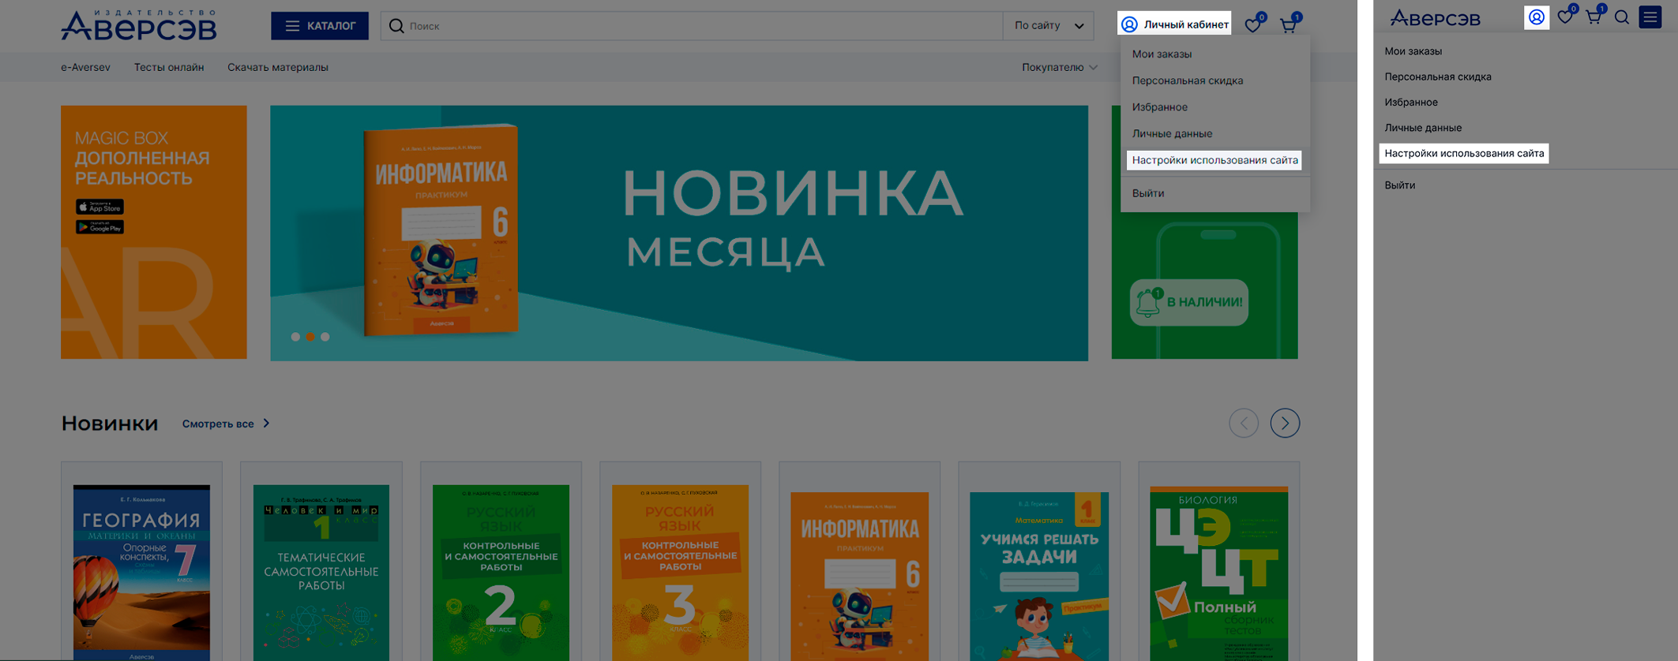Select the first carousel dot on the banner
The width and height of the screenshot is (1678, 661).
pyautogui.click(x=295, y=337)
